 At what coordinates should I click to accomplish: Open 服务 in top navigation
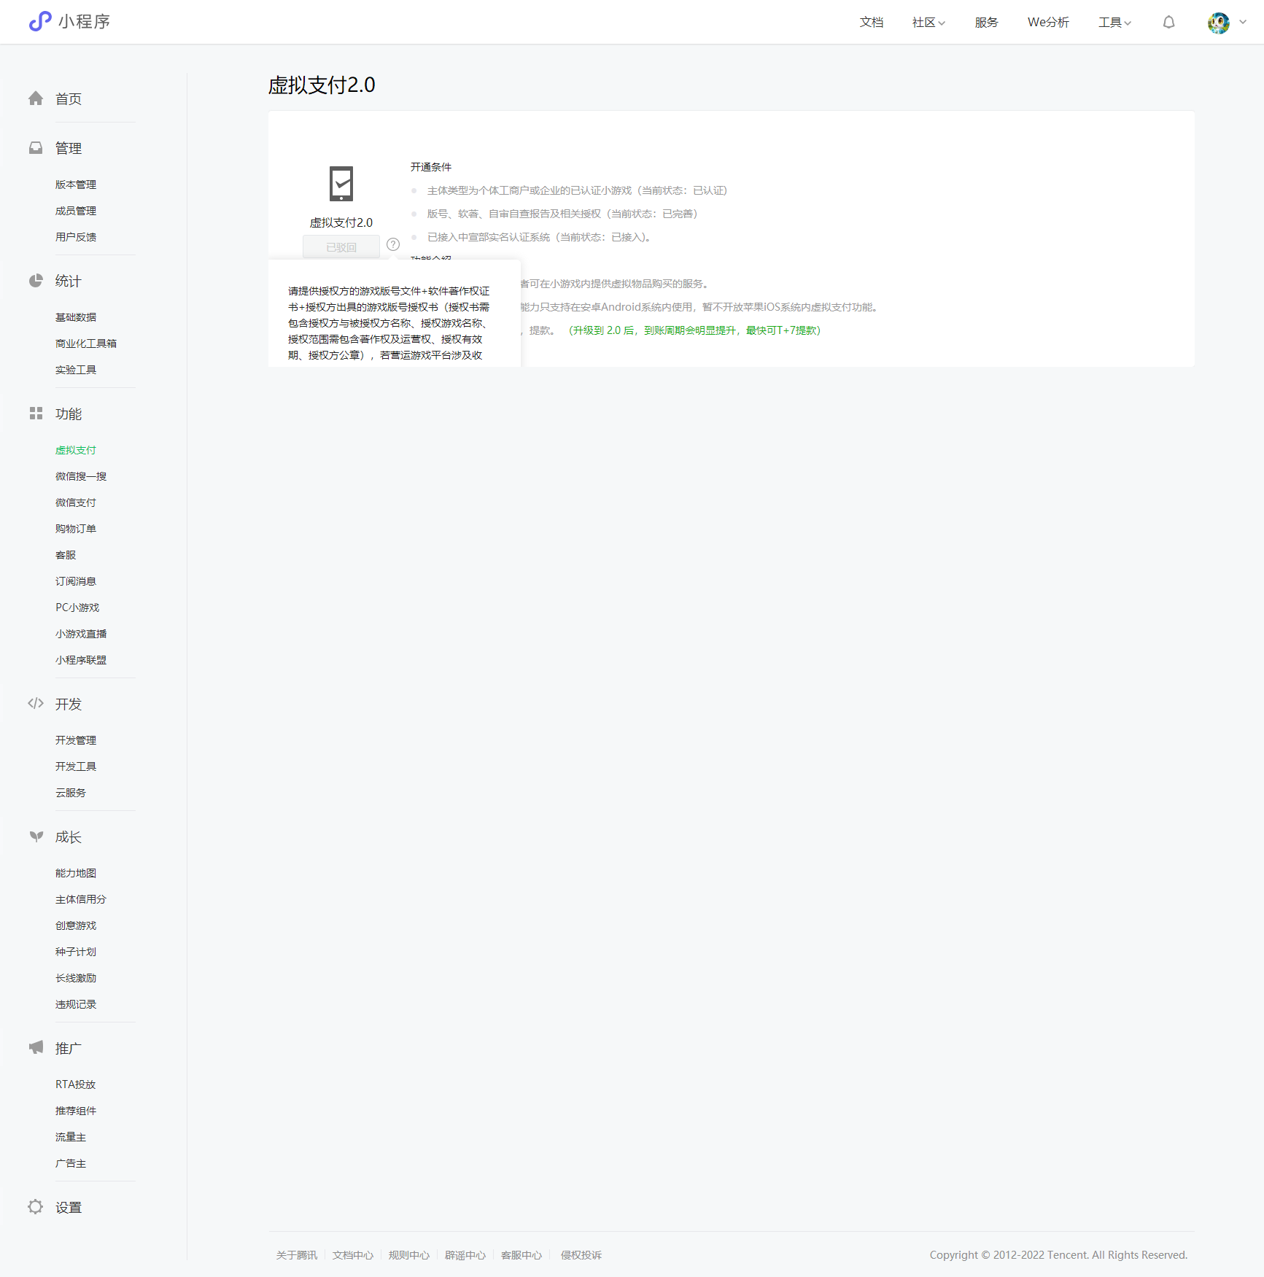(986, 23)
